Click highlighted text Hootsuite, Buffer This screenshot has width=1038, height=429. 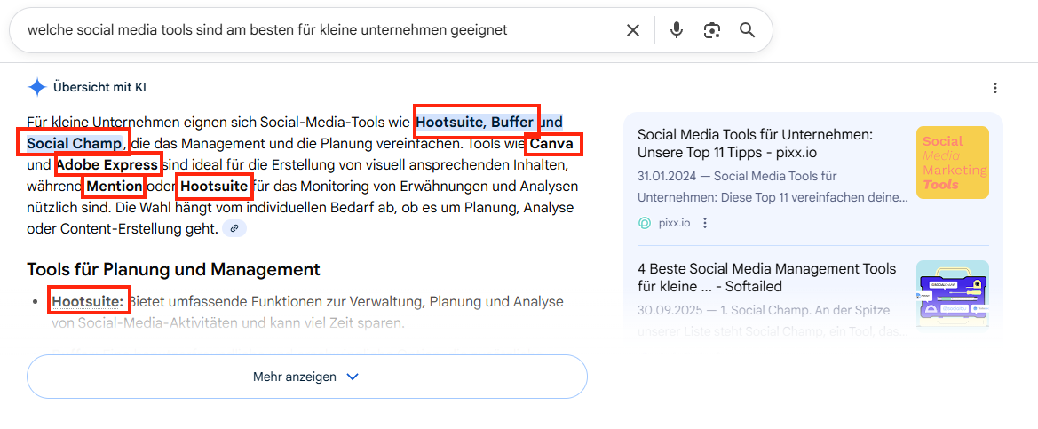(475, 123)
